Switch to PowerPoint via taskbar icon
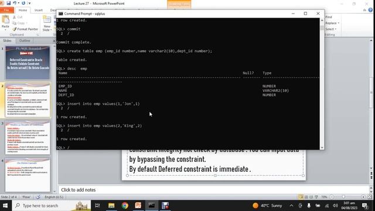This screenshot has height=211, width=375. pos(138,206)
